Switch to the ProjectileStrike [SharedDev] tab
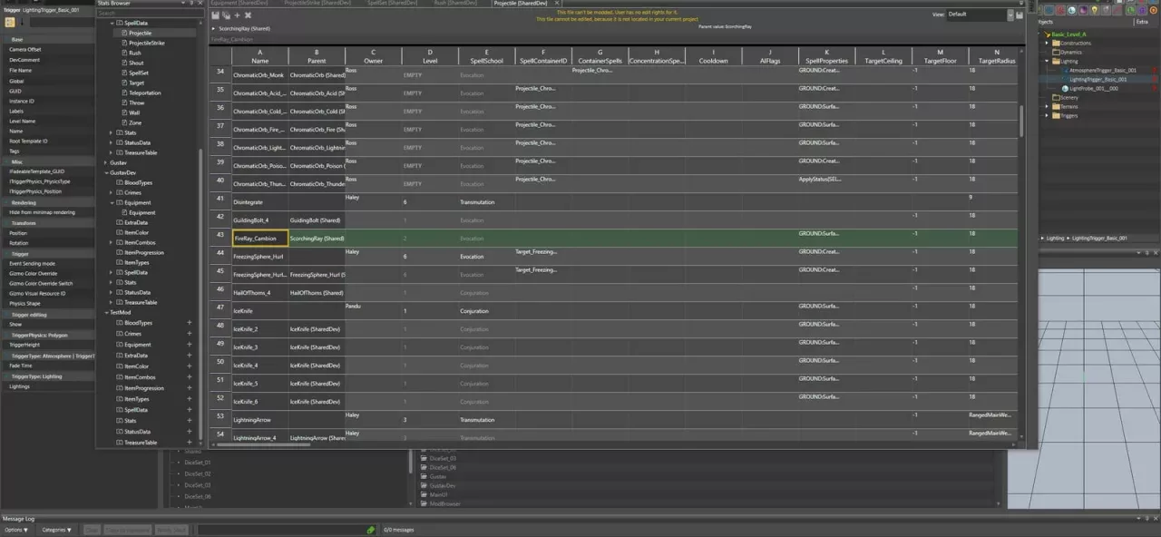 click(x=316, y=4)
